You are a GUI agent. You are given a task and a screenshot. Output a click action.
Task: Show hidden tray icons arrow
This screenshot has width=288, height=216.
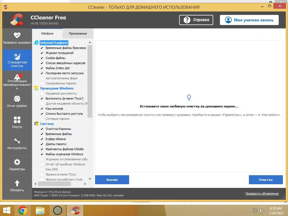[248, 211]
